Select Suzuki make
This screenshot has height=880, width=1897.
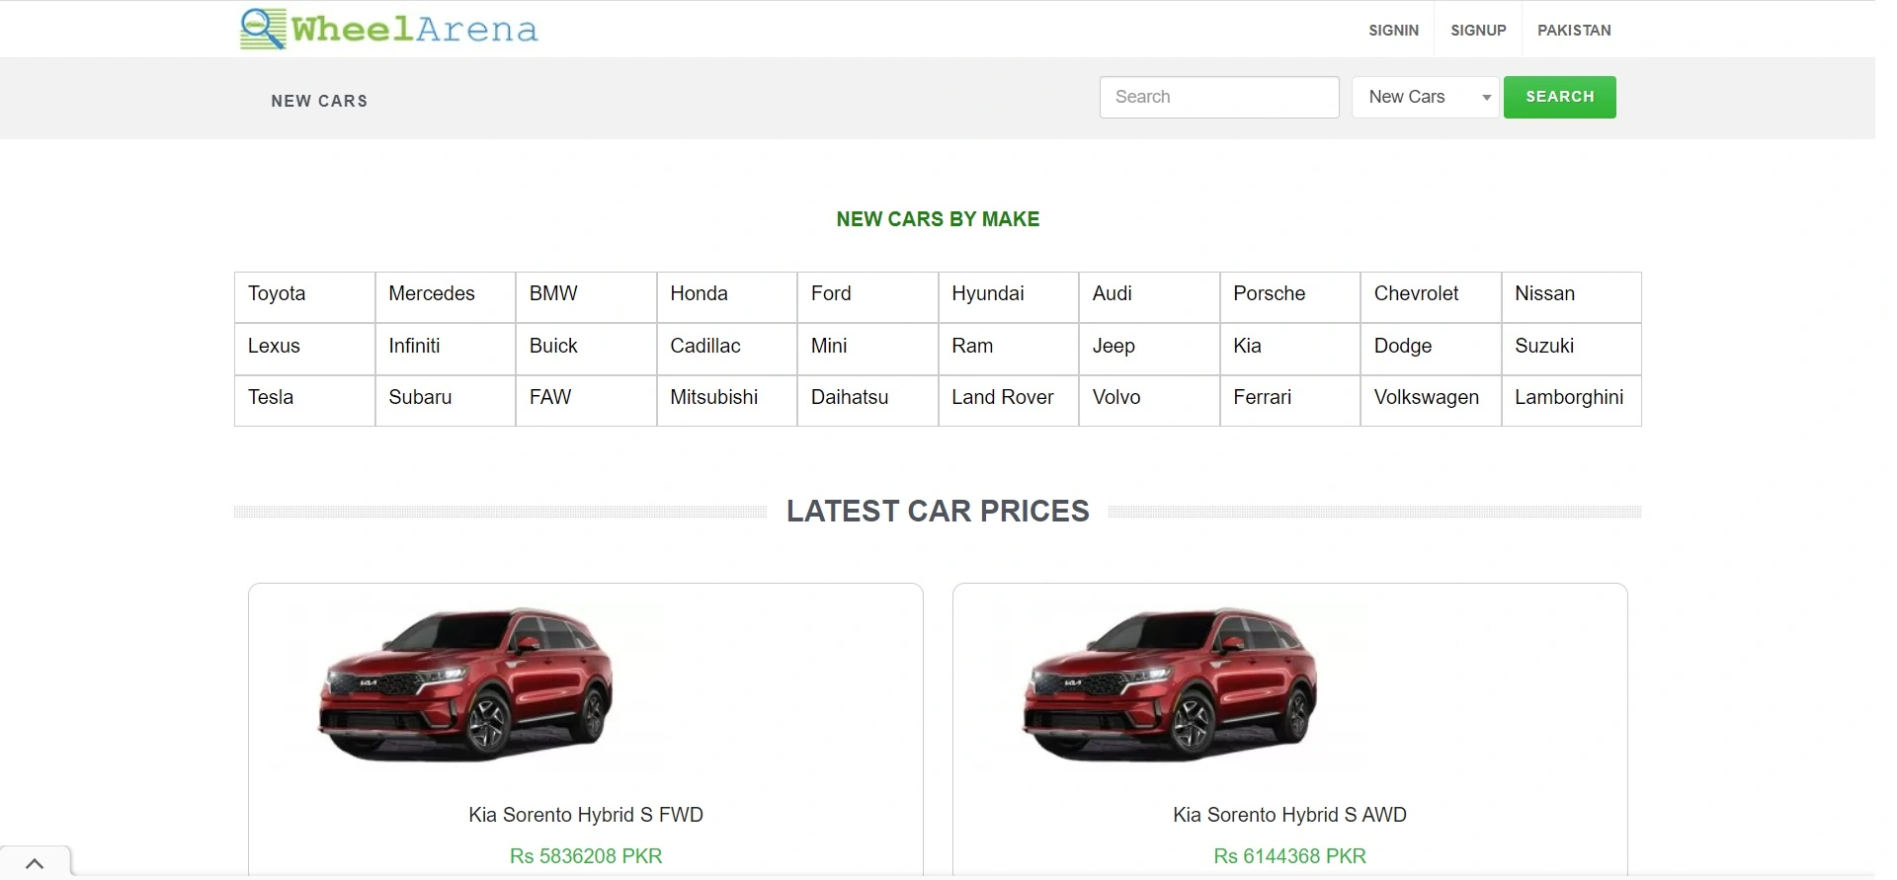1544,346
